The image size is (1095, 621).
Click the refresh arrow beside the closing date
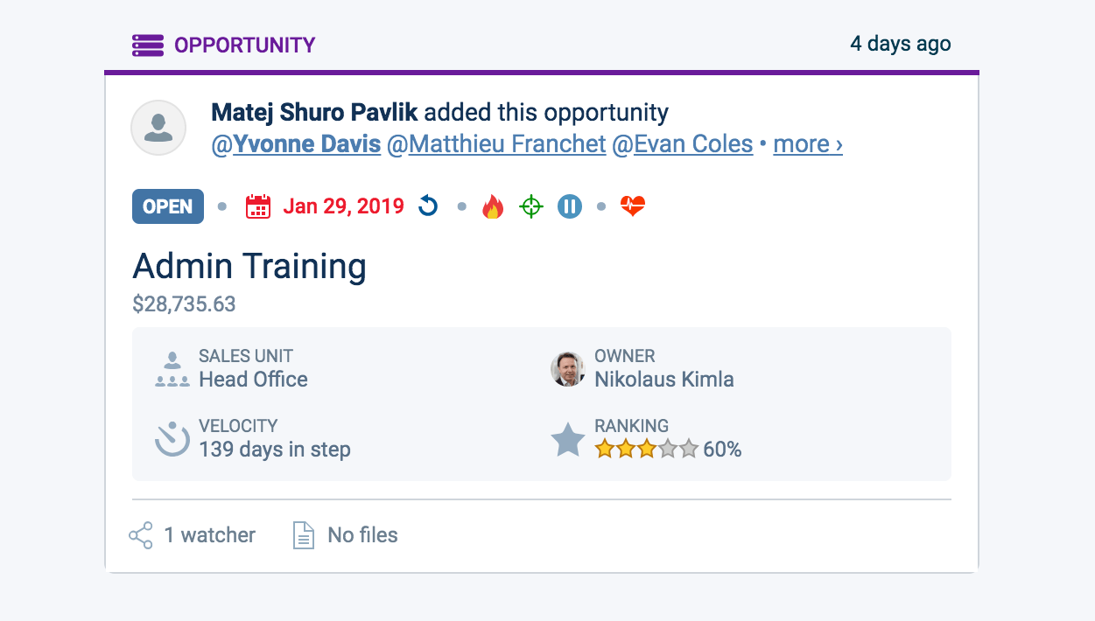pyautogui.click(x=427, y=206)
